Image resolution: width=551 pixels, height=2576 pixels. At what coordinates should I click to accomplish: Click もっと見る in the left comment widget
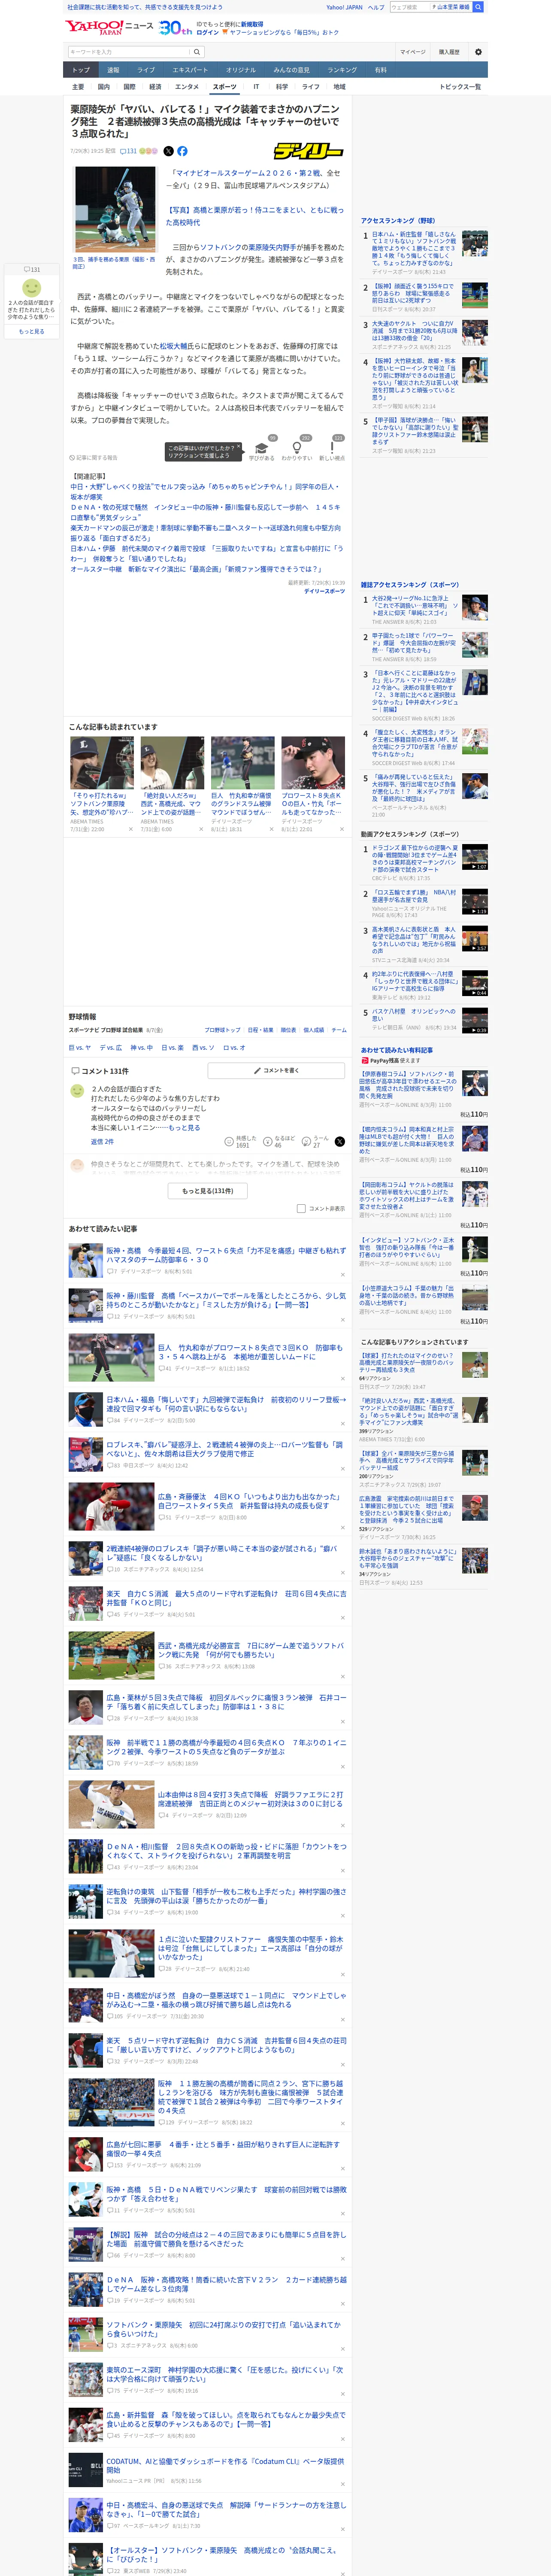click(32, 331)
